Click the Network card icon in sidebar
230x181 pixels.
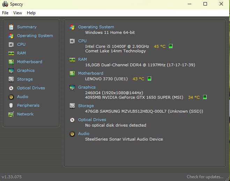pyautogui.click(x=11, y=114)
